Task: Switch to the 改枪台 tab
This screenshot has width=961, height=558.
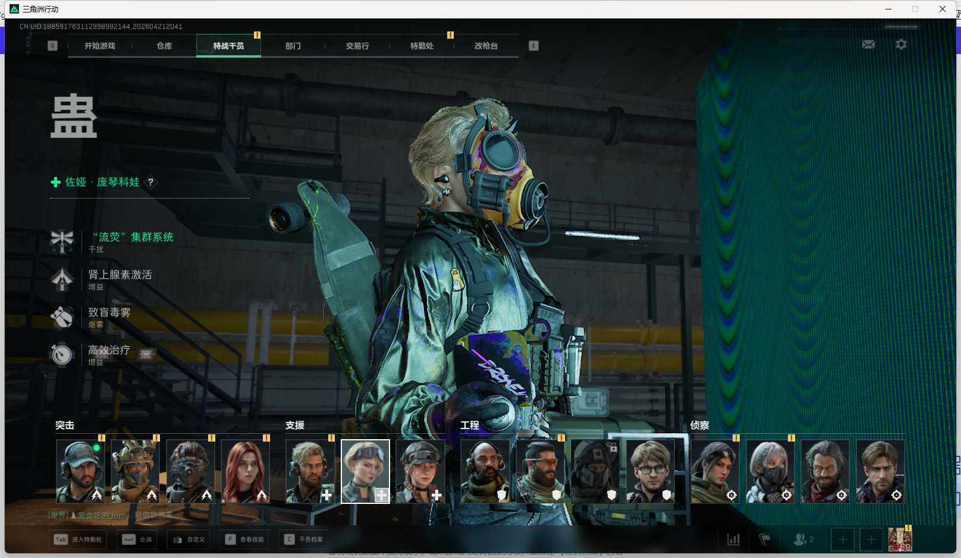Action: point(486,46)
